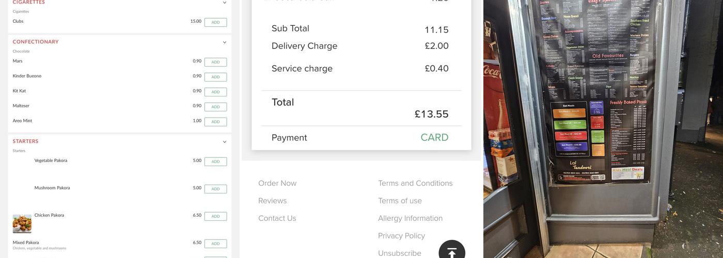Collapse the Confectionary category chevron
The height and width of the screenshot is (258, 723).
click(225, 42)
